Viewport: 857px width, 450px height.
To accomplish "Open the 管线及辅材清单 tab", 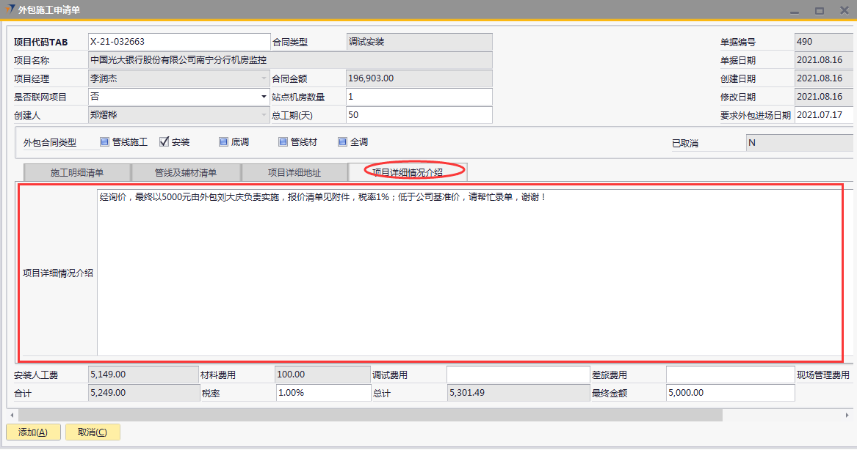I will 185,173.
